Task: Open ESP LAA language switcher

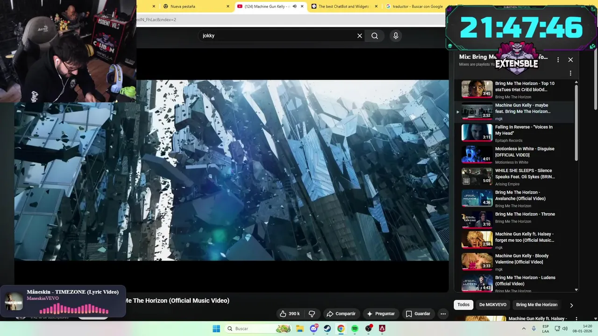Action: pos(546,329)
